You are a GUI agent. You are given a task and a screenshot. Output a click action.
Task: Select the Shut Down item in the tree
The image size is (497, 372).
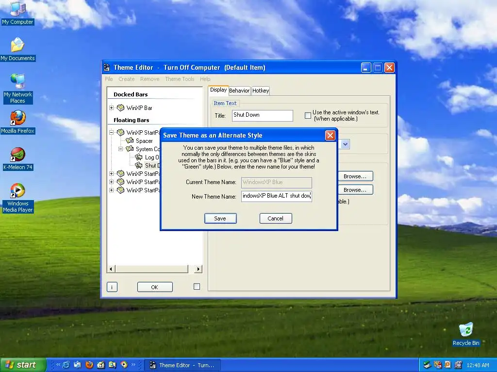point(152,166)
